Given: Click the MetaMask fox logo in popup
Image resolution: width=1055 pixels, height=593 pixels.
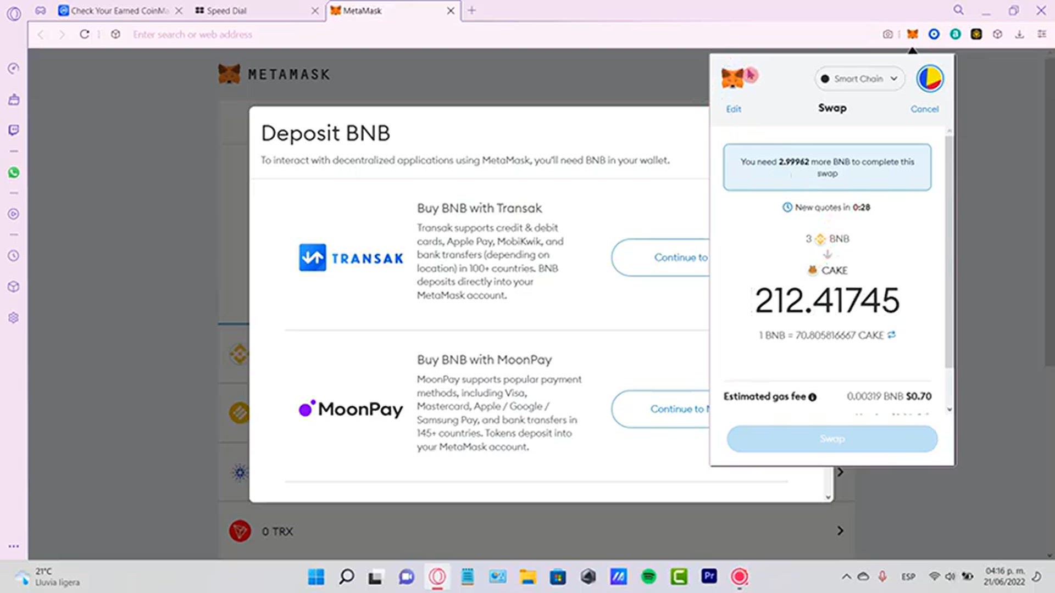Looking at the screenshot, I should [x=732, y=78].
